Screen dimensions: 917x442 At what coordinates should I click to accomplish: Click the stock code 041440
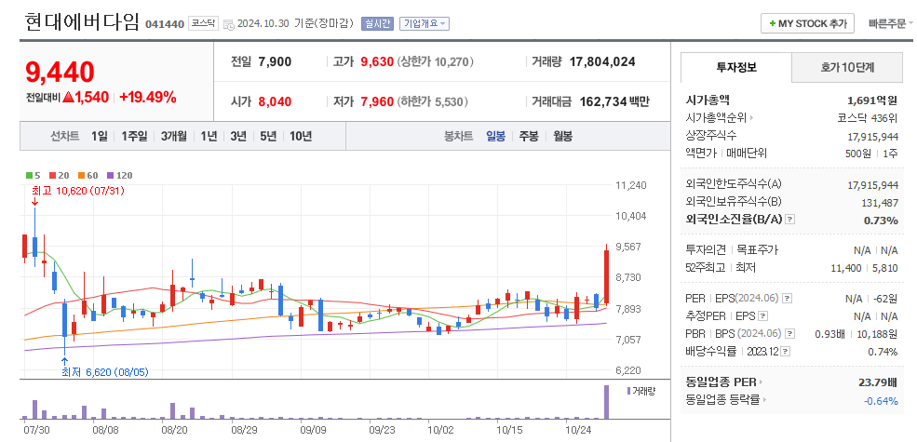click(x=165, y=24)
